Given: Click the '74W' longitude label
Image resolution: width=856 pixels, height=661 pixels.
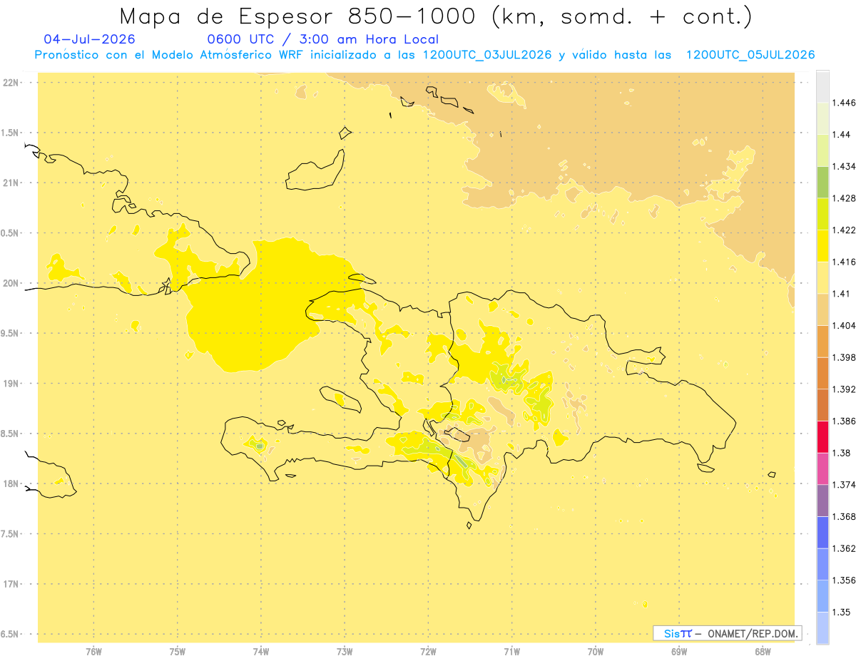Looking at the screenshot, I should tap(261, 652).
